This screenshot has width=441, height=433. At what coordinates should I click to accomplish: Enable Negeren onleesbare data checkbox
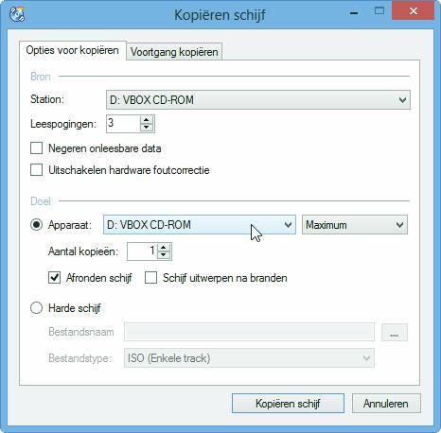click(x=37, y=148)
